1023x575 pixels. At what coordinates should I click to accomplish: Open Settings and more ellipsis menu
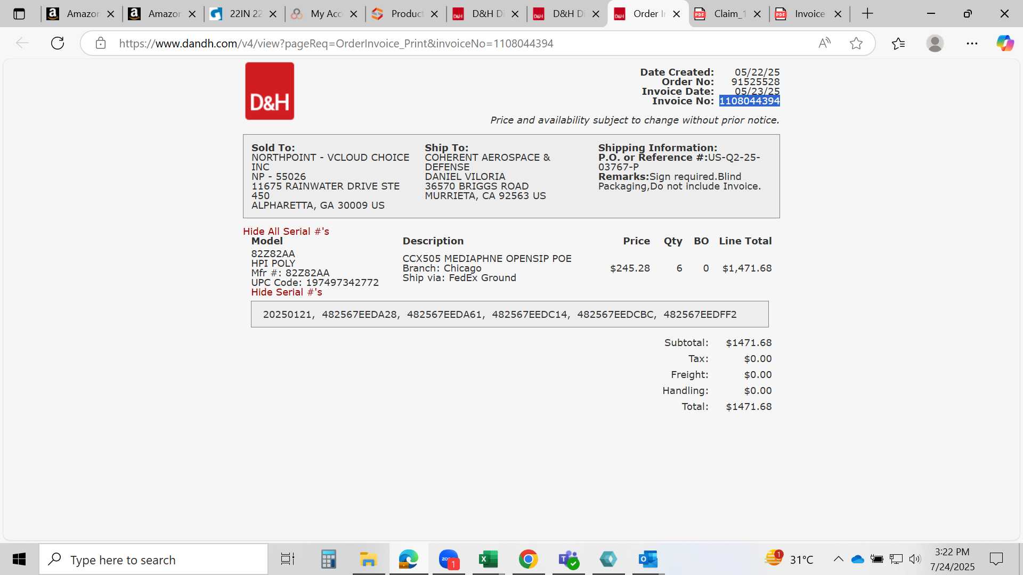pos(972,43)
